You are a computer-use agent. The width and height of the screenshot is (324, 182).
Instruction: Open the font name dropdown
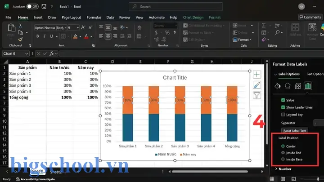66,28
